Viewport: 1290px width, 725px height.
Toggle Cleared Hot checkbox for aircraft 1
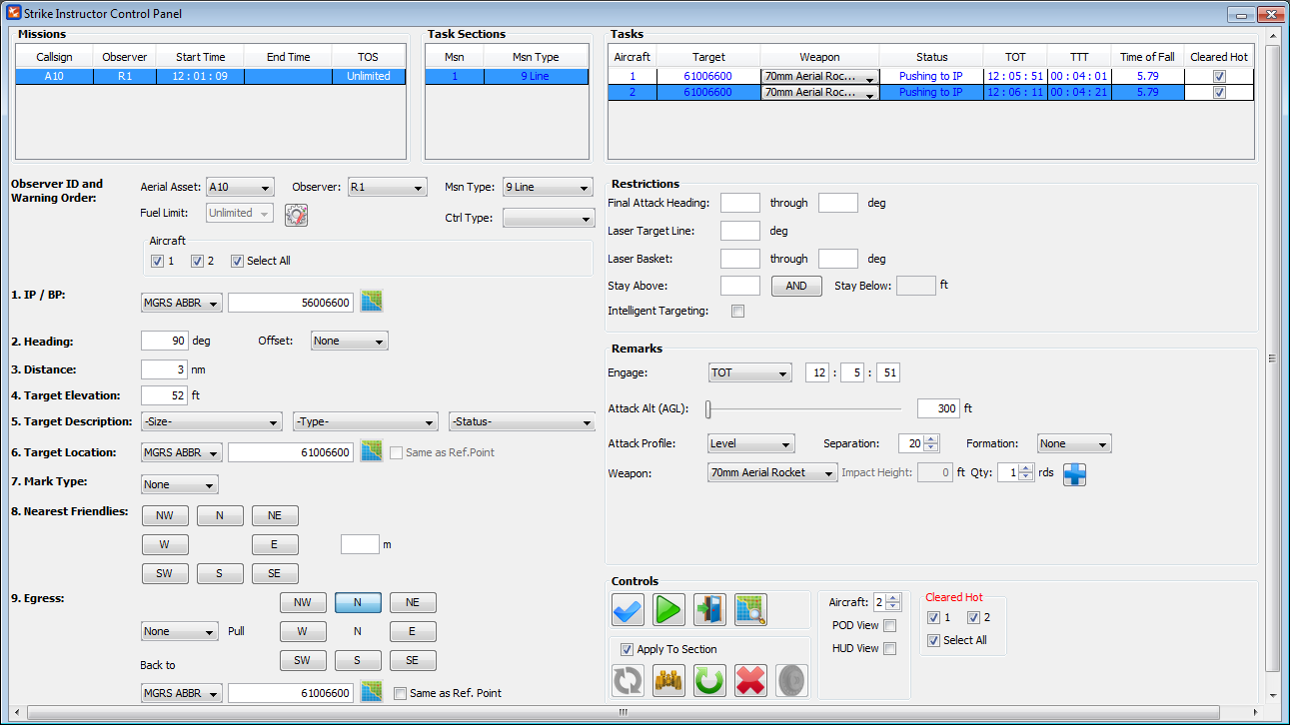(933, 617)
